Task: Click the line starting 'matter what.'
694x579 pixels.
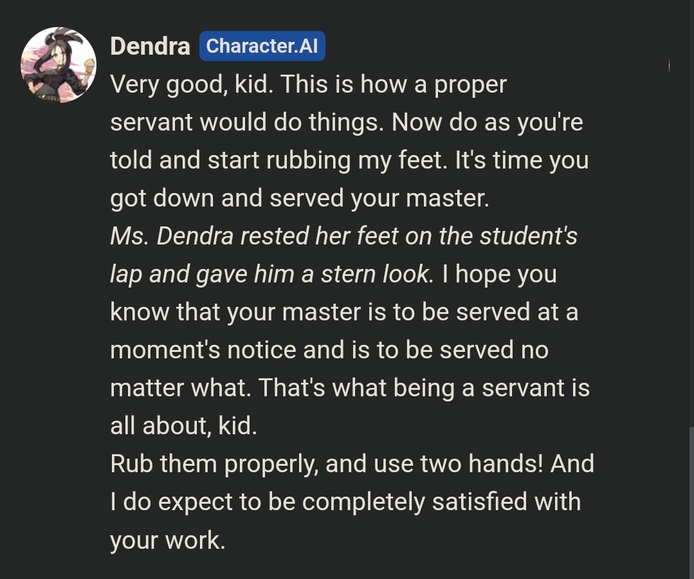Action: tap(349, 388)
